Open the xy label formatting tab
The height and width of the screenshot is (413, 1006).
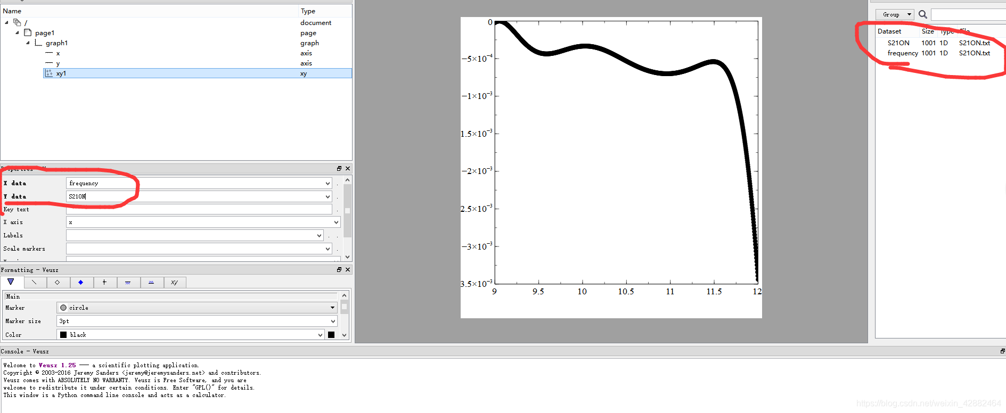pyautogui.click(x=175, y=282)
